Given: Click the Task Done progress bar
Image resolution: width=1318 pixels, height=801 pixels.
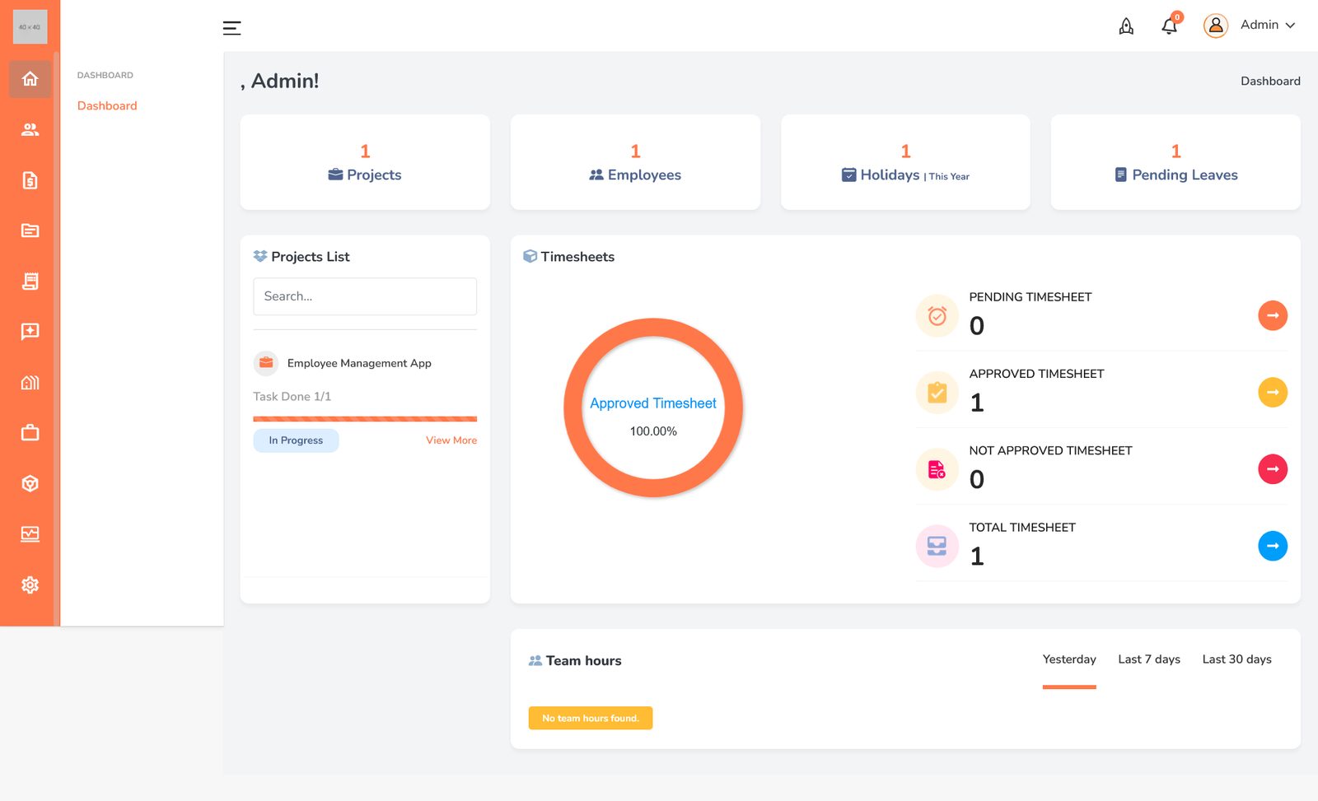Looking at the screenshot, I should pos(365,419).
